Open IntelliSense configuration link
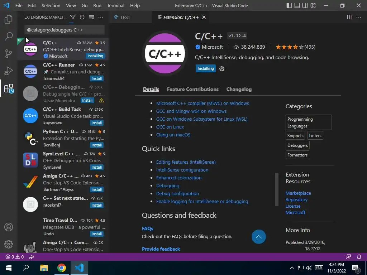Image resolution: width=367 pixels, height=275 pixels. [182, 170]
